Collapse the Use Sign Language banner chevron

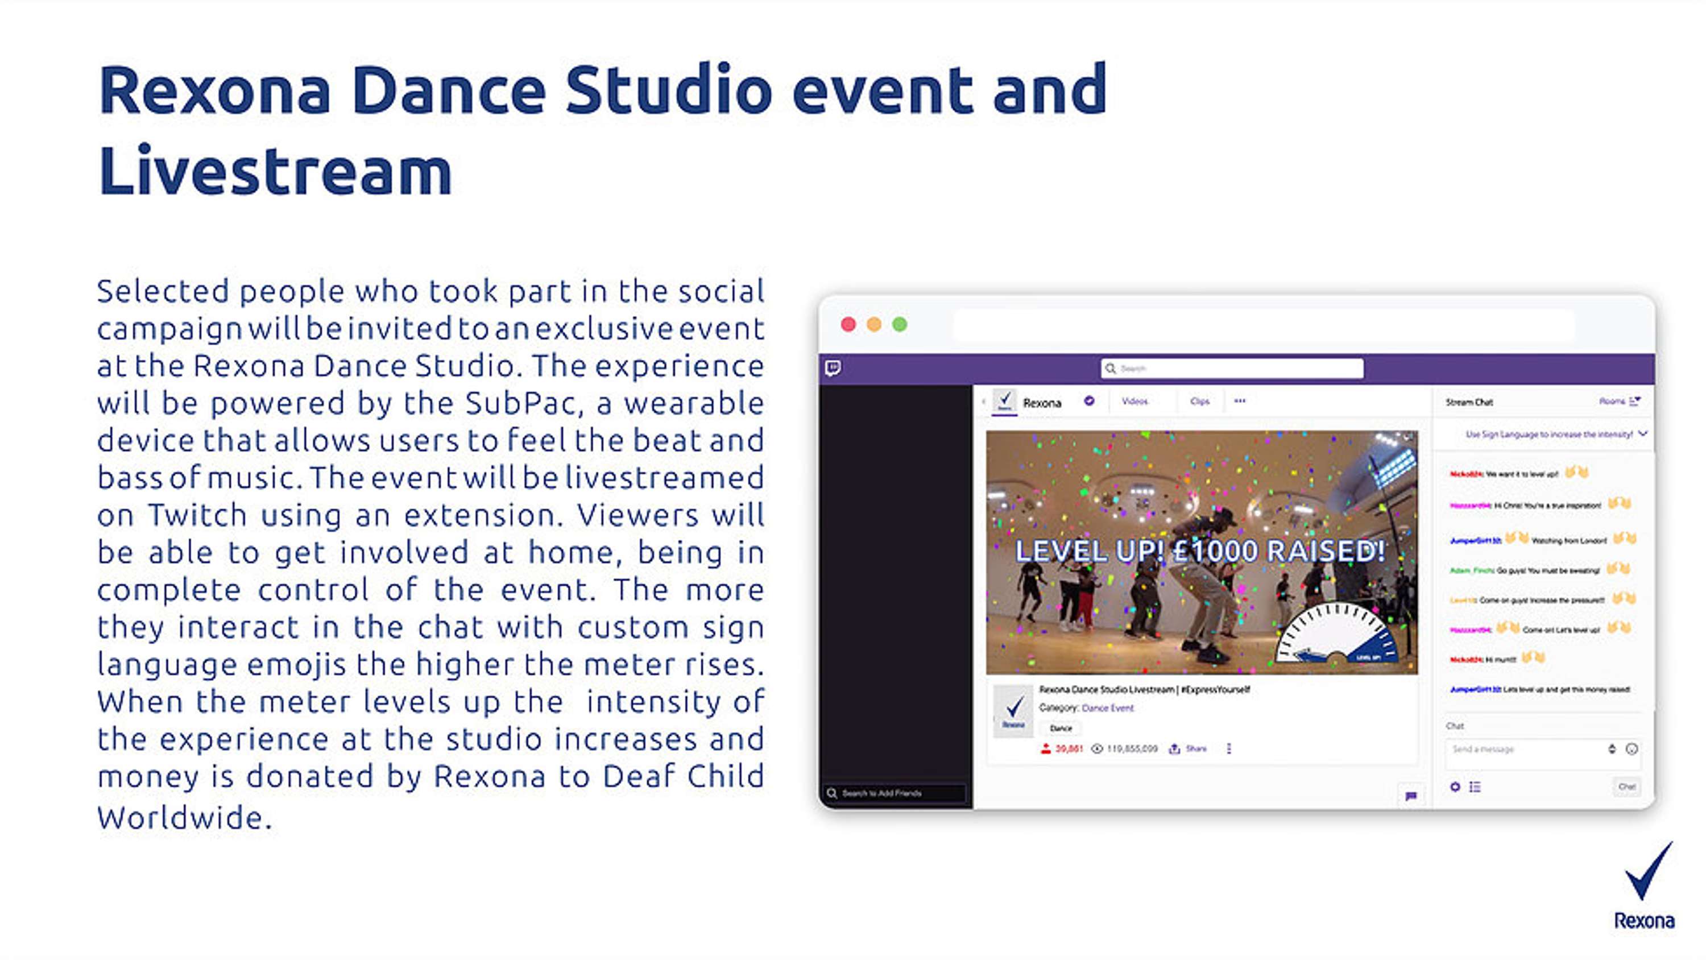point(1642,434)
